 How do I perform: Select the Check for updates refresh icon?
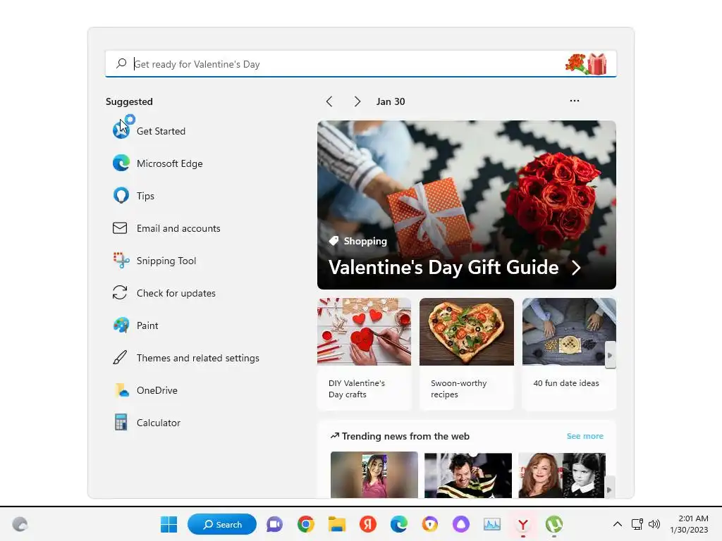click(x=120, y=292)
